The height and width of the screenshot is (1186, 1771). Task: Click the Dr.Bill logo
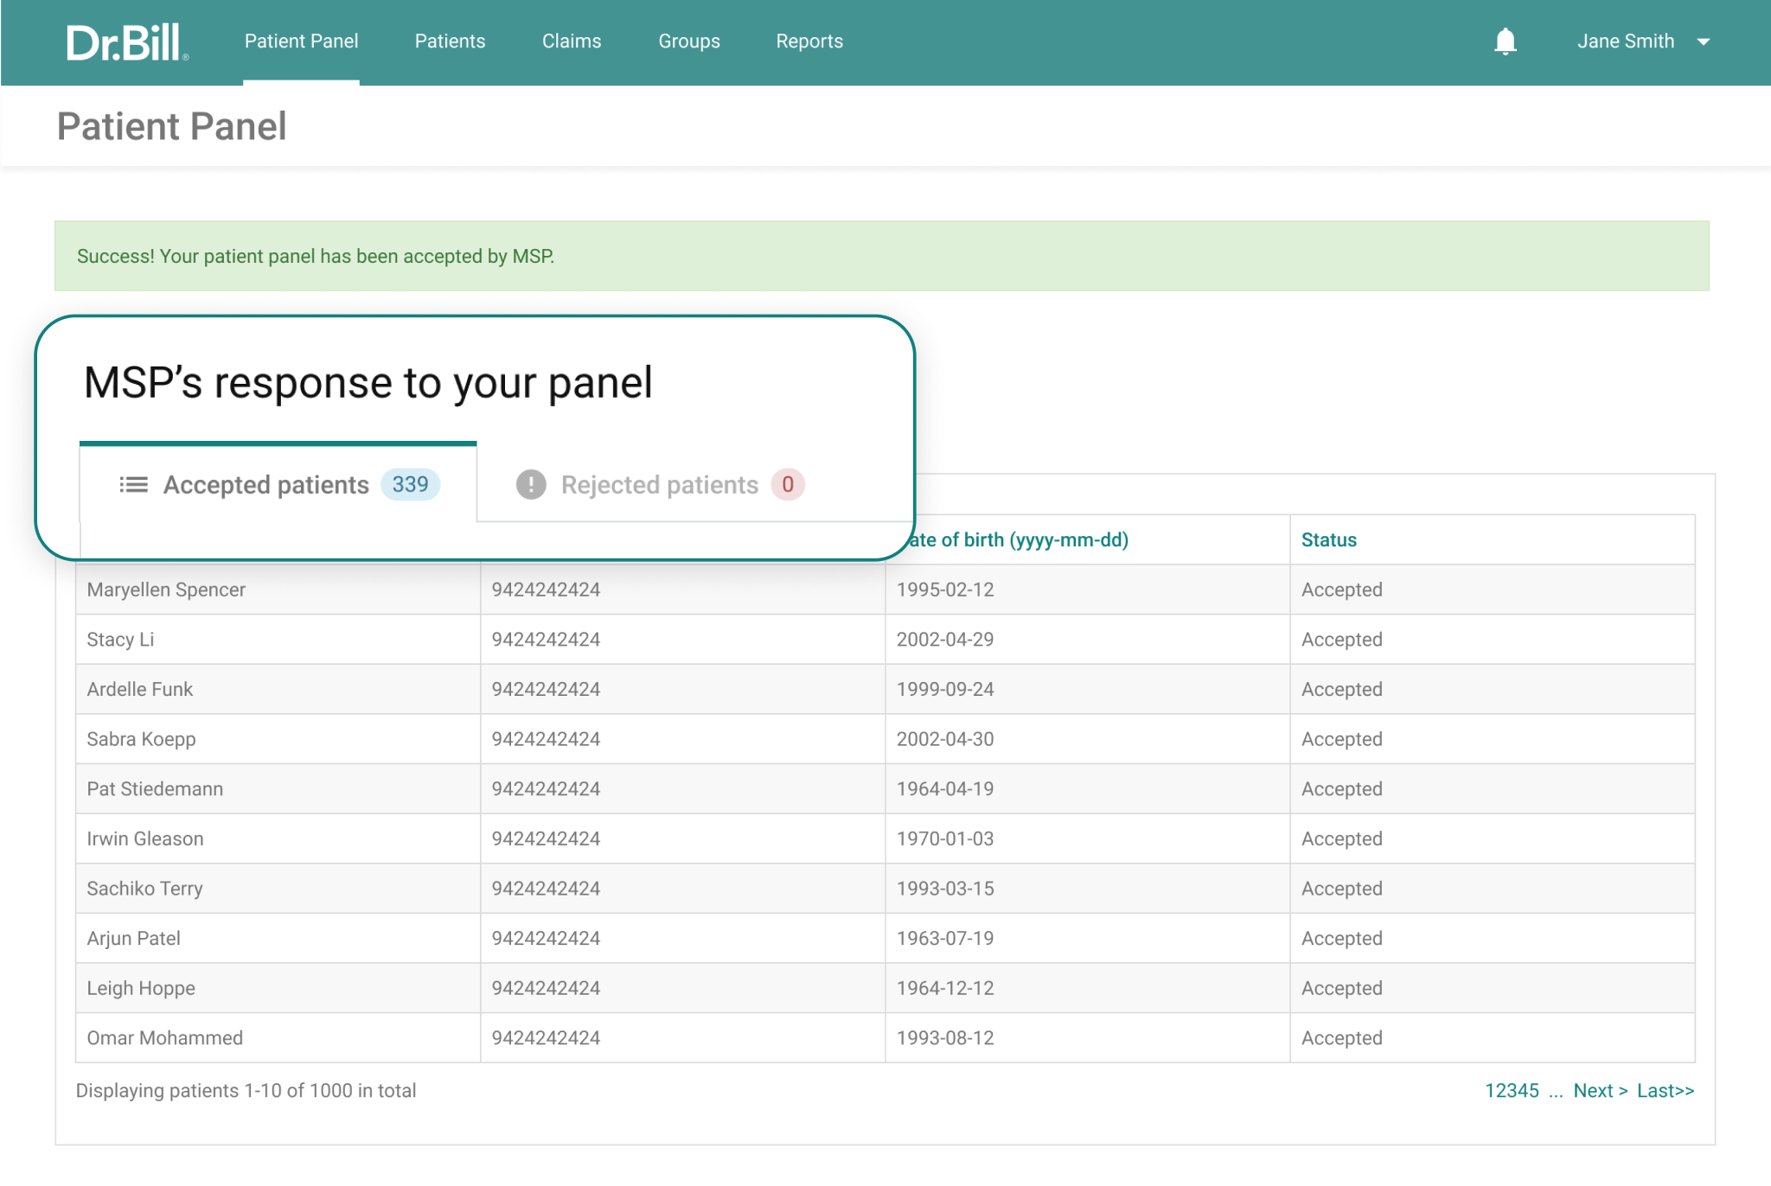(x=127, y=41)
